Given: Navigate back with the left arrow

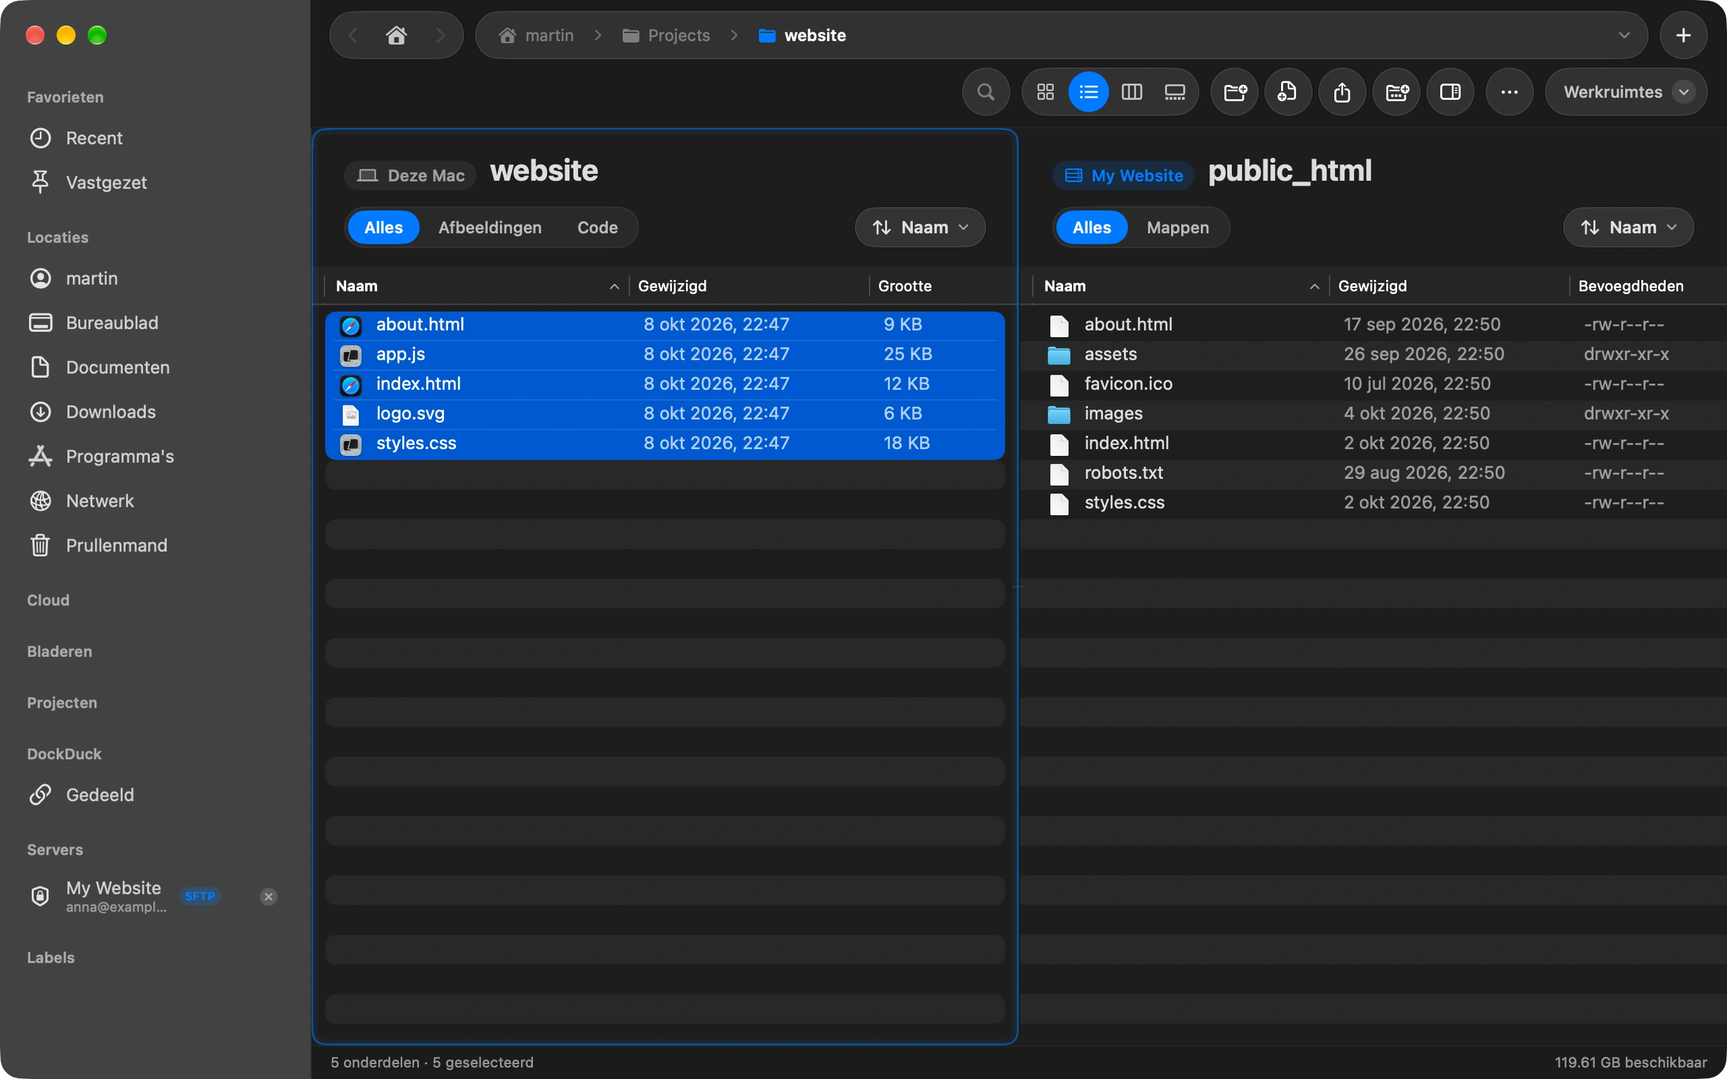Looking at the screenshot, I should [353, 35].
